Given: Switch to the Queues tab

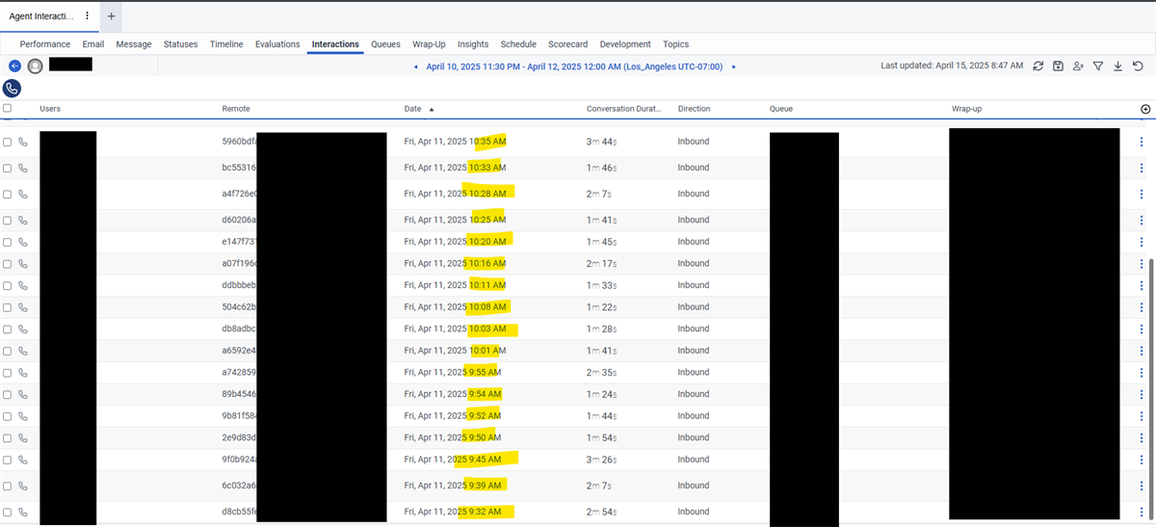Looking at the screenshot, I should tap(386, 44).
